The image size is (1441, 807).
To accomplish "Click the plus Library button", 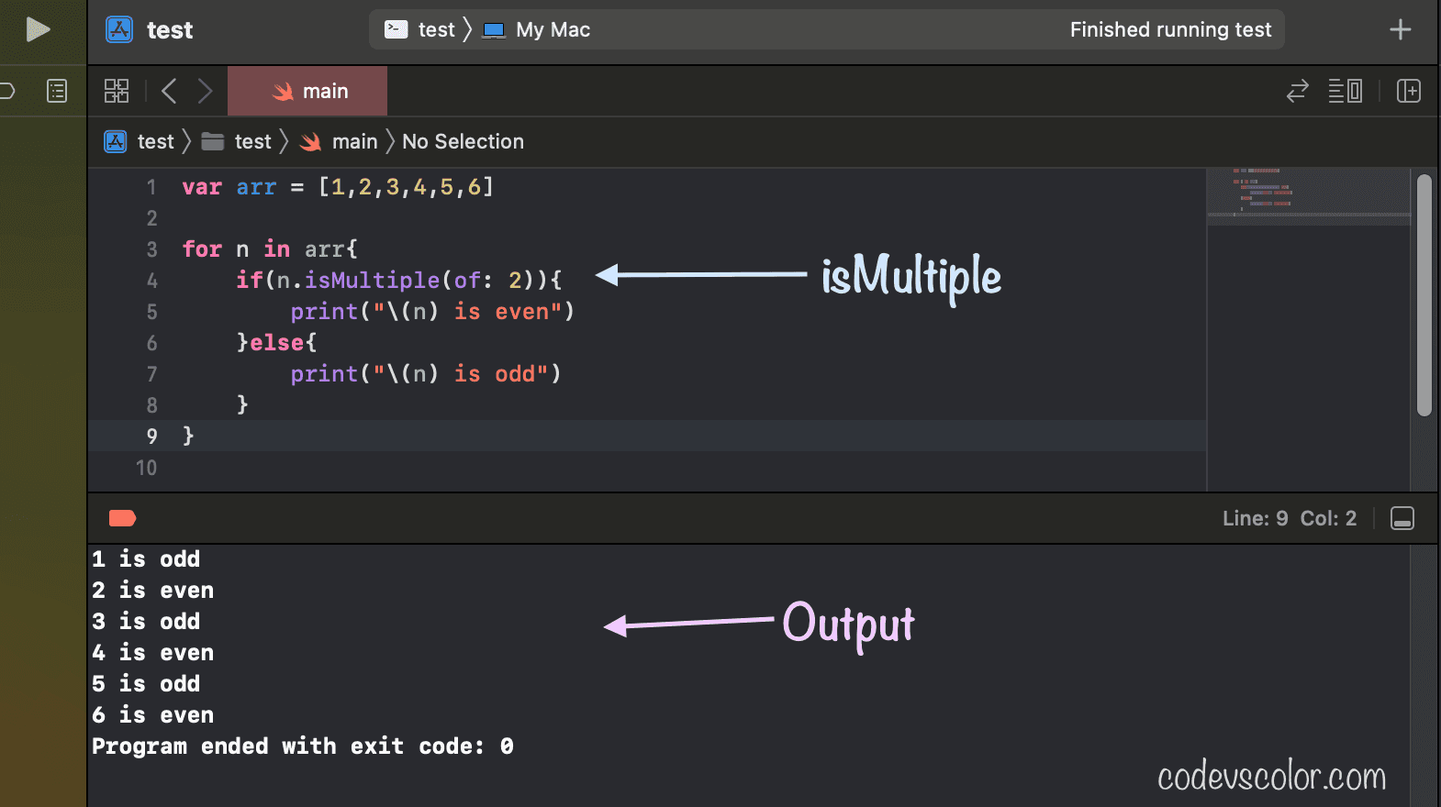I will tap(1400, 29).
